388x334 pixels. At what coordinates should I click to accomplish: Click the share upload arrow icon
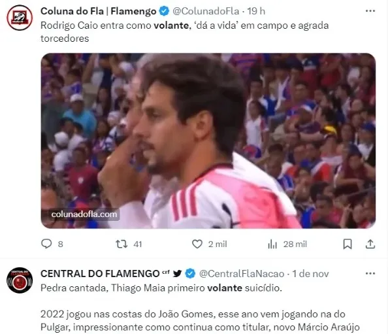370,244
